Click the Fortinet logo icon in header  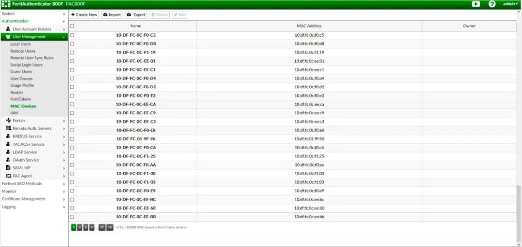6,4
